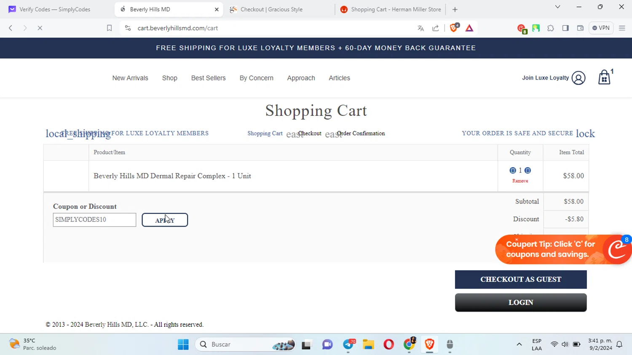The image size is (632, 355).
Task: Open the shopping bag cart icon
Action: click(605, 77)
